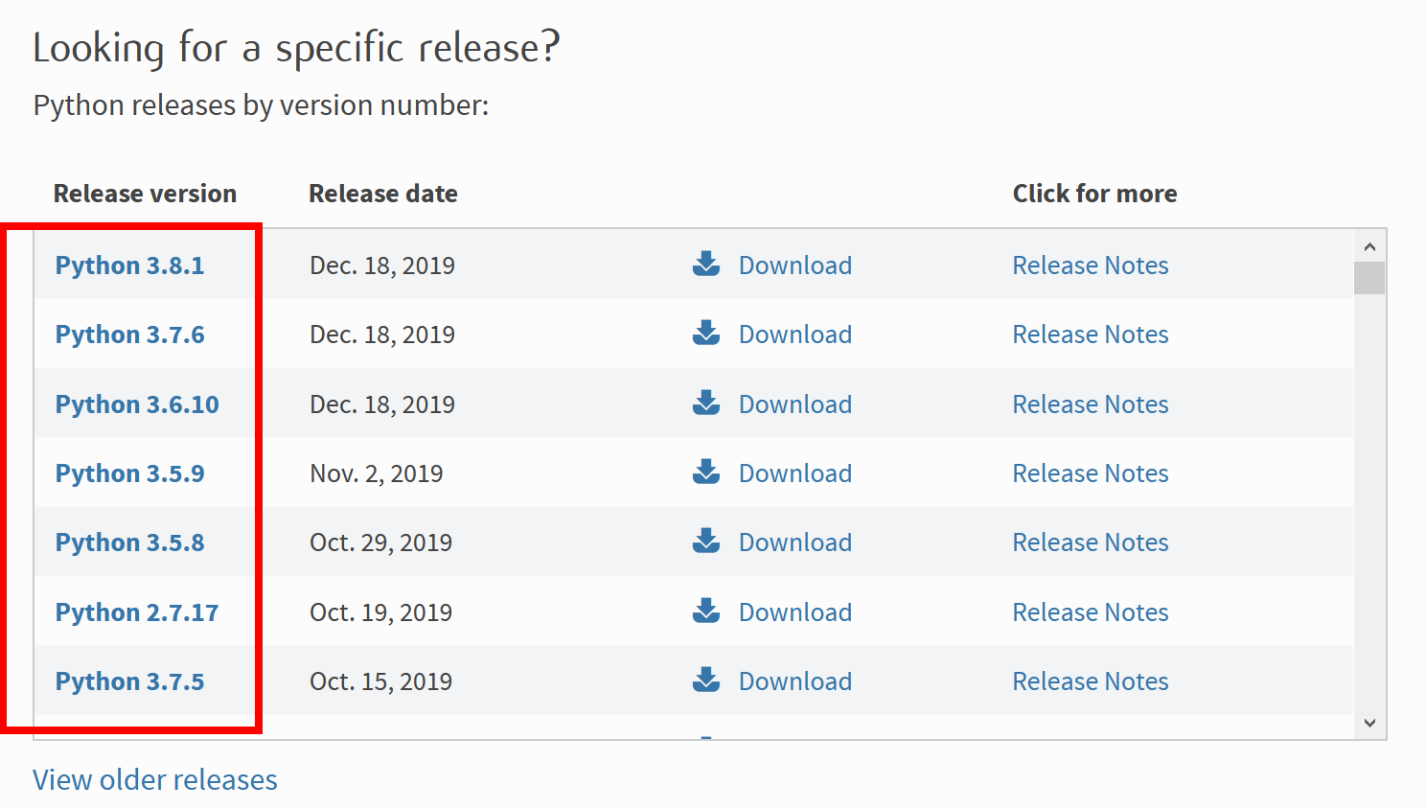This screenshot has width=1426, height=808.
Task: Open the Python 2.7.17 release link
Action: tap(137, 612)
